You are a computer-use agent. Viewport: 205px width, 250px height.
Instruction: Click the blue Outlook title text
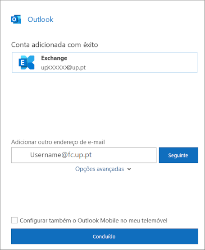[x=41, y=19]
